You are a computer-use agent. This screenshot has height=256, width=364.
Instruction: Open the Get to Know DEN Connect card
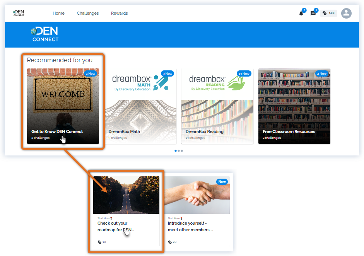(x=63, y=106)
